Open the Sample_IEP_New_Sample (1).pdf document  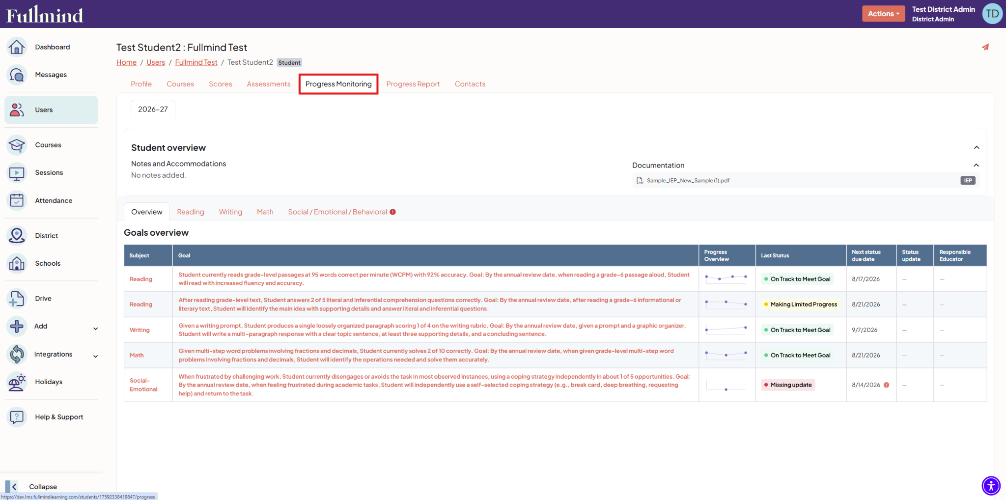pos(688,181)
